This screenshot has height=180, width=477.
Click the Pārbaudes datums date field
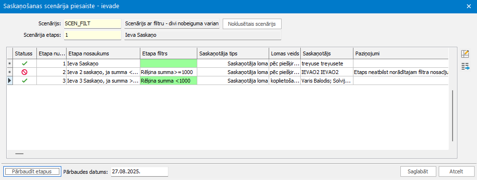coord(139,171)
